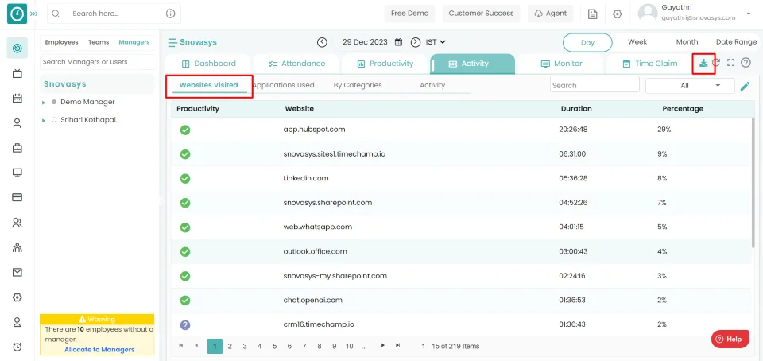Open the activity tracker sidebar icon
The width and height of the screenshot is (763, 361).
point(17,49)
